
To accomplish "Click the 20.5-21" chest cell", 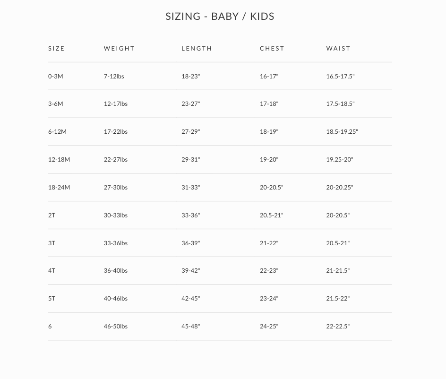I will tap(272, 215).
